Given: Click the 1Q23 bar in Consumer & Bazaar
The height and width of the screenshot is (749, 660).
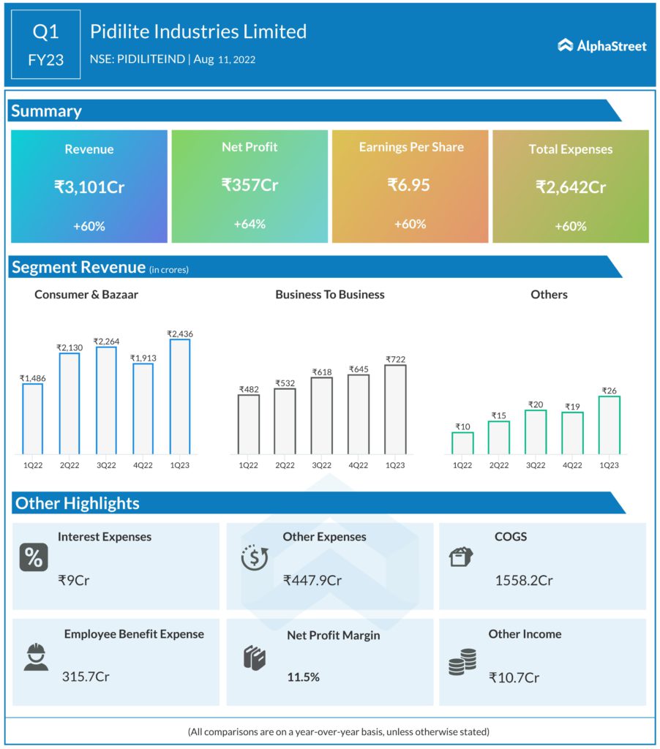Looking at the screenshot, I should 179,396.
